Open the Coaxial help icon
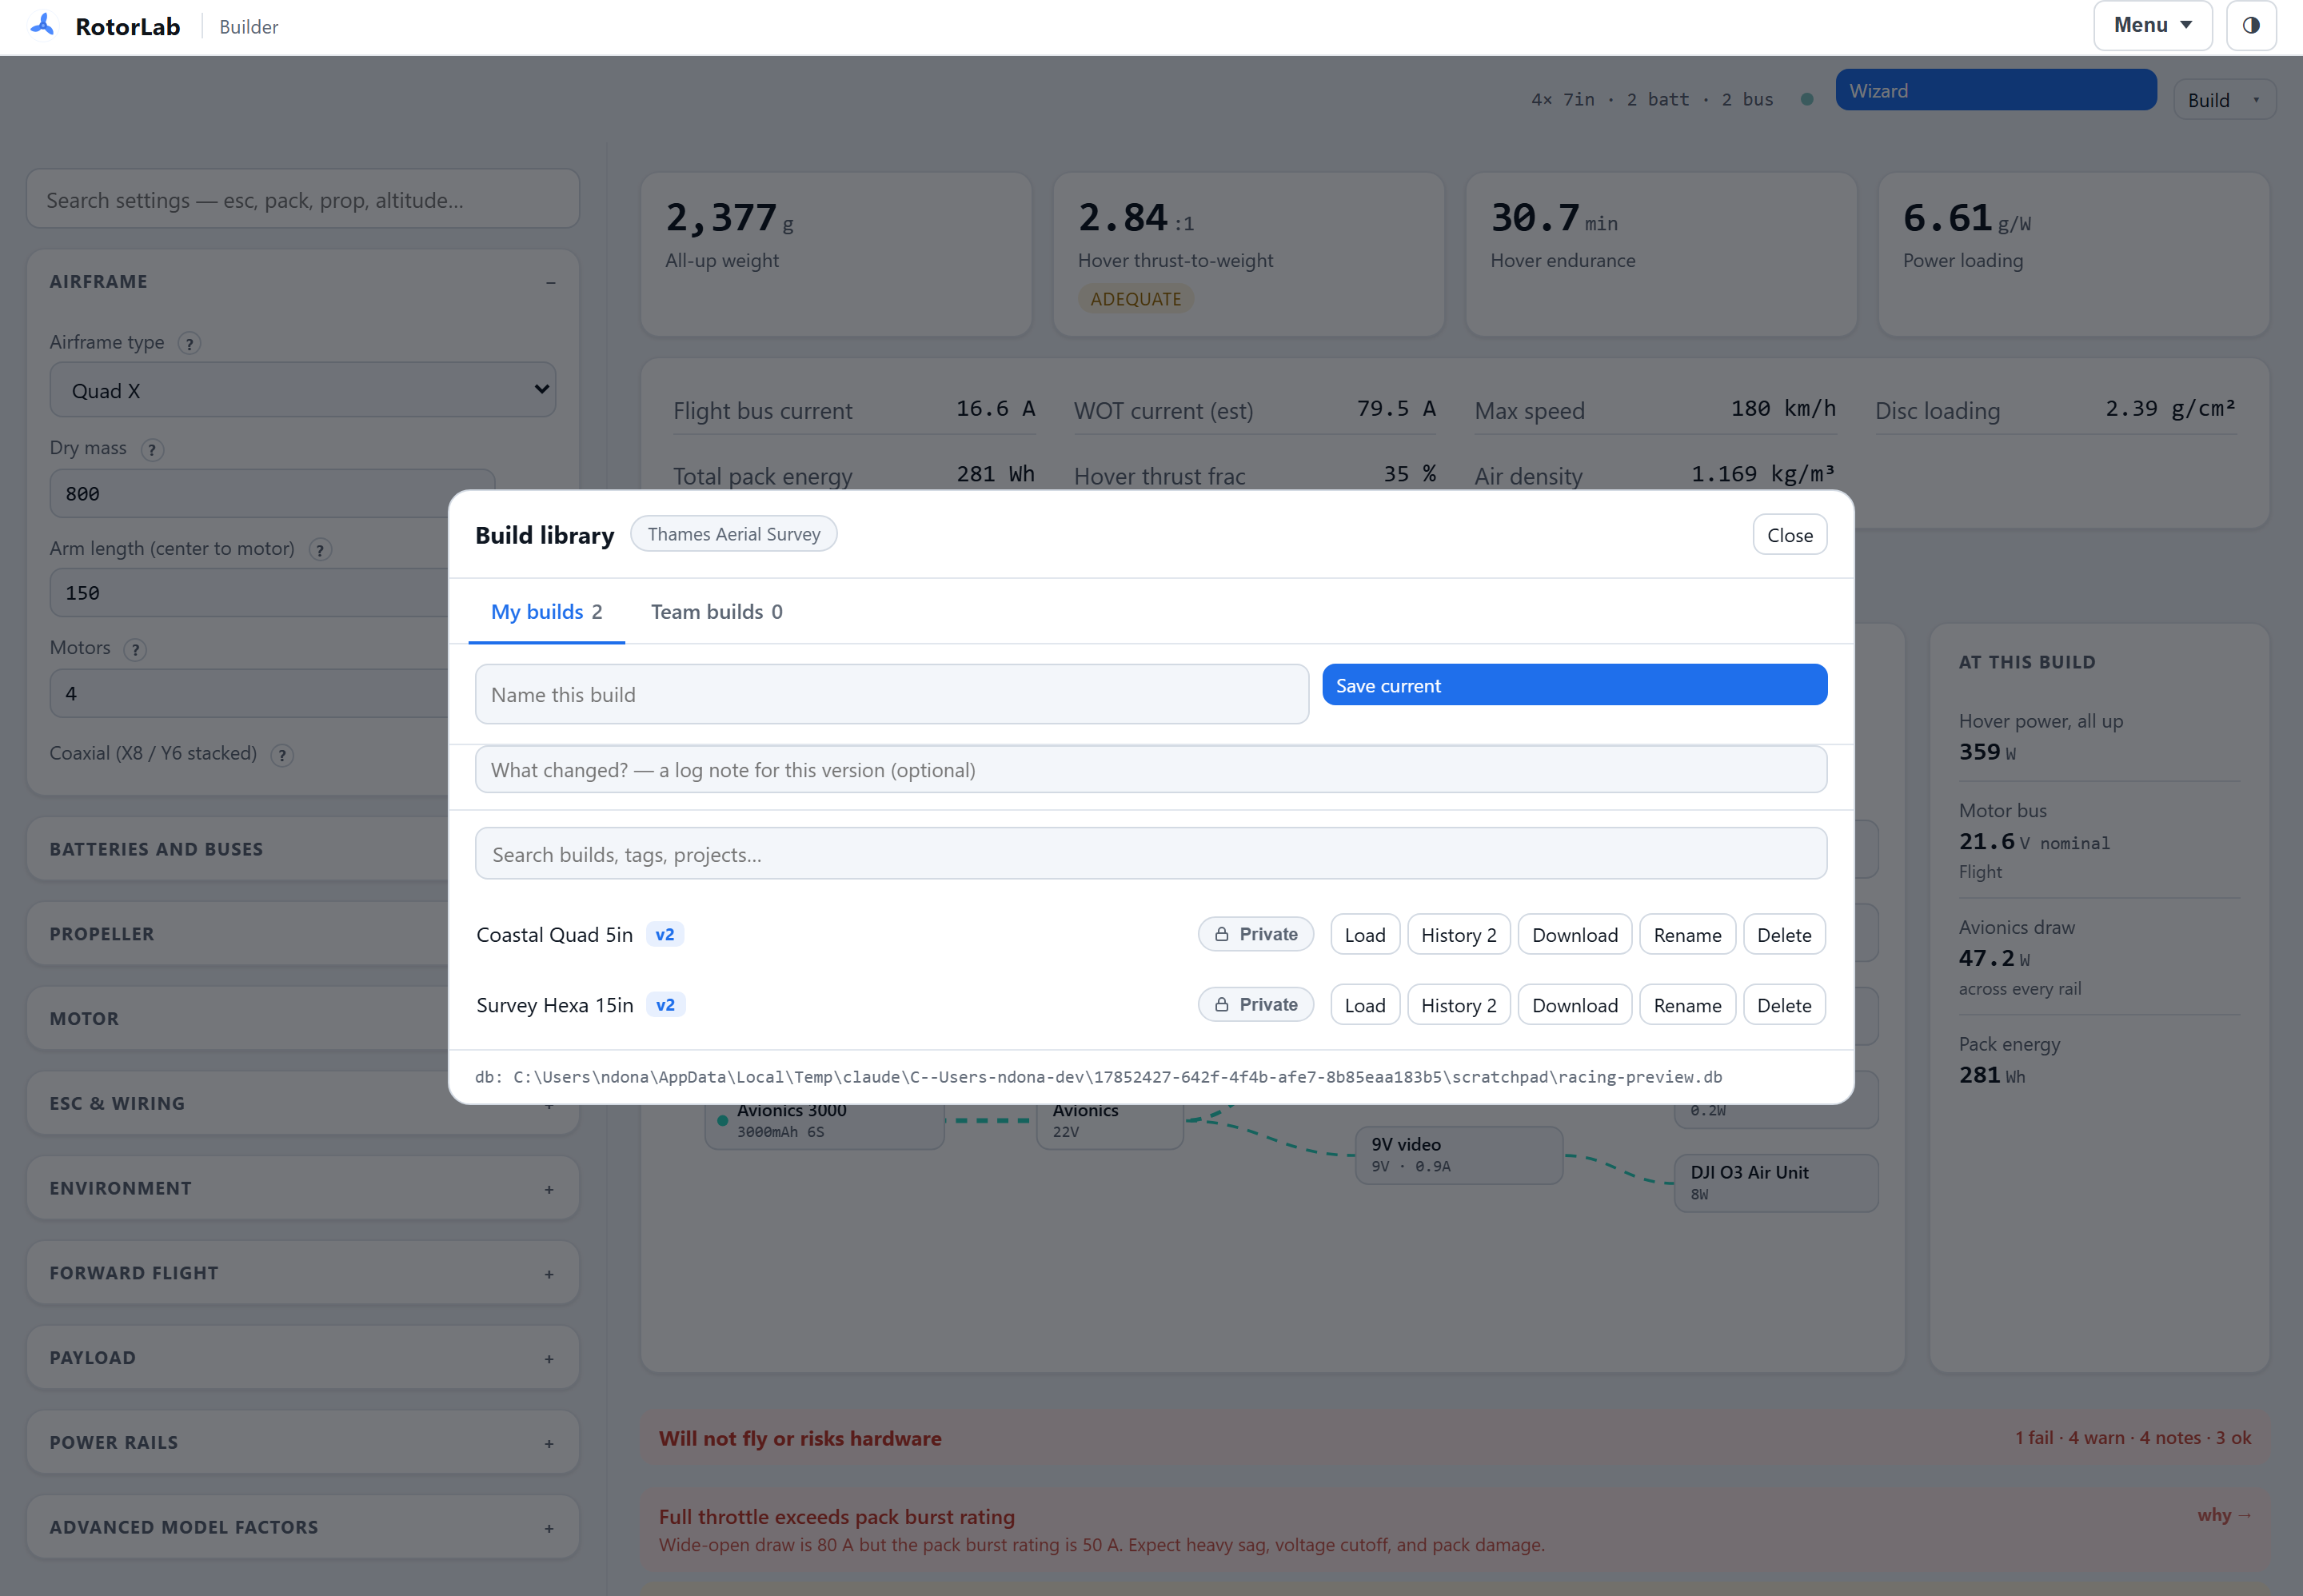The width and height of the screenshot is (2303, 1596). click(x=282, y=755)
